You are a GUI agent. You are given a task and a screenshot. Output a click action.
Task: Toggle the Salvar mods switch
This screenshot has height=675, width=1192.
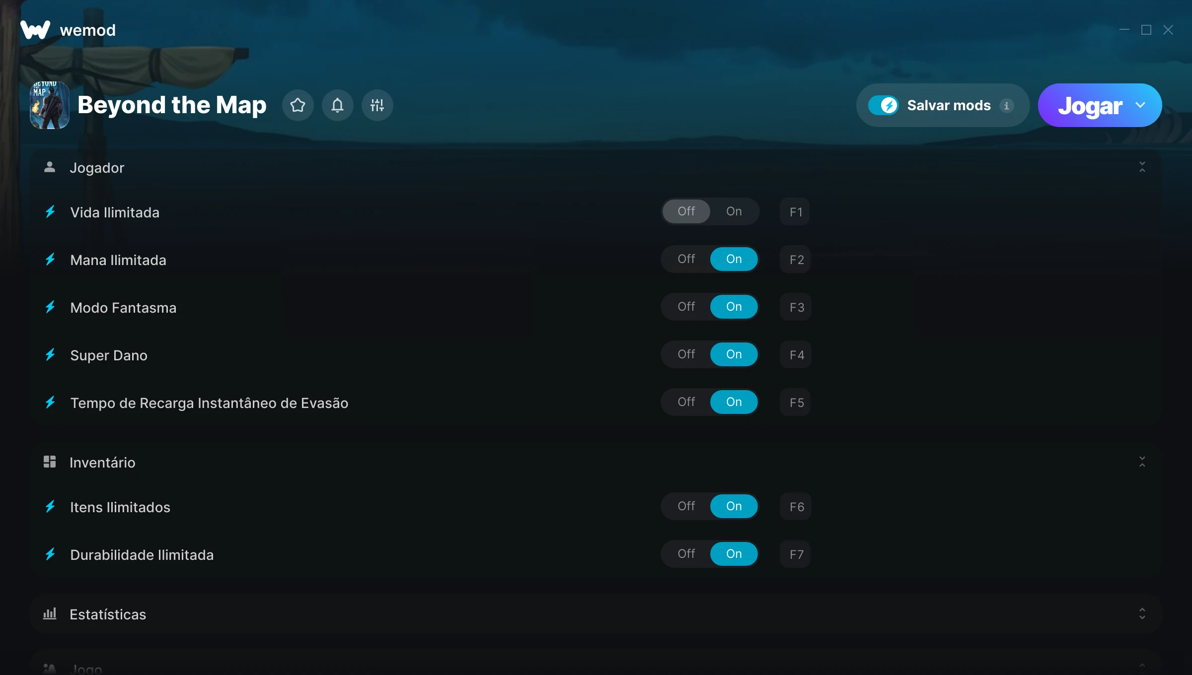883,105
